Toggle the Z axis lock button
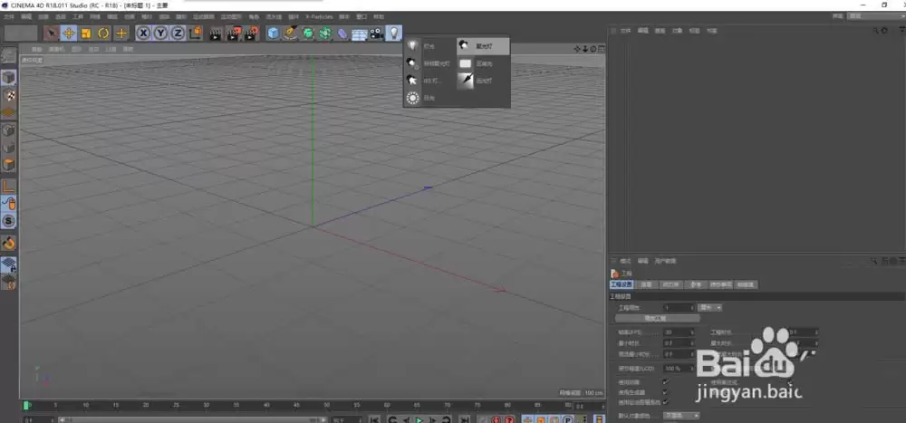The image size is (906, 423). (x=178, y=34)
